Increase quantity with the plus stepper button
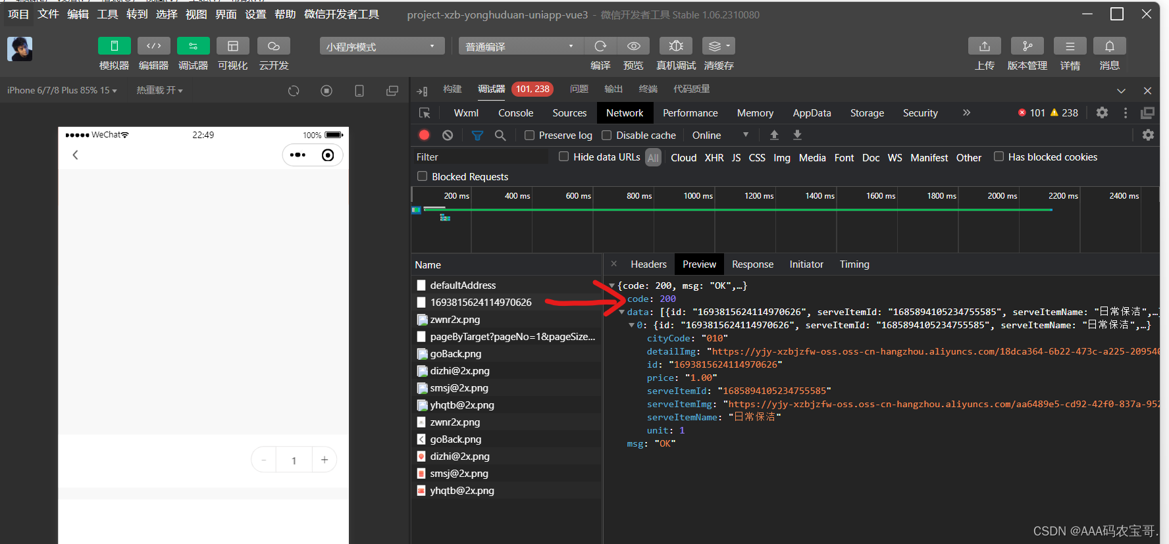 pyautogui.click(x=325, y=460)
